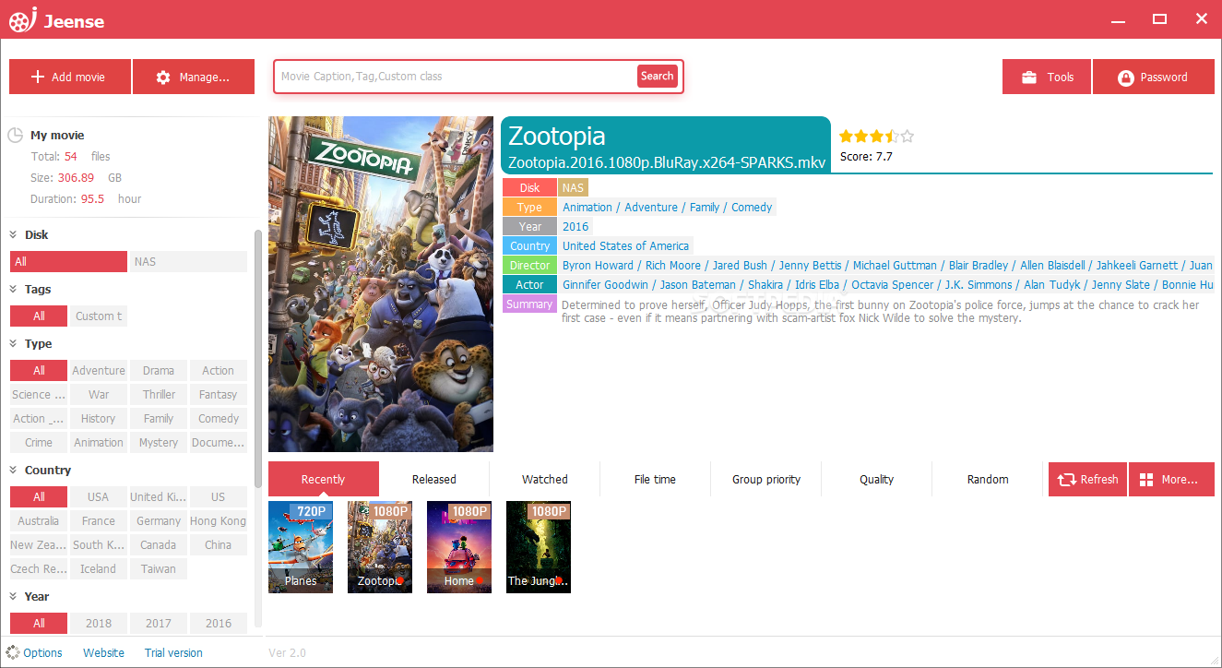This screenshot has width=1222, height=668.
Task: Collapse the Disk filter section
Action: [14, 234]
